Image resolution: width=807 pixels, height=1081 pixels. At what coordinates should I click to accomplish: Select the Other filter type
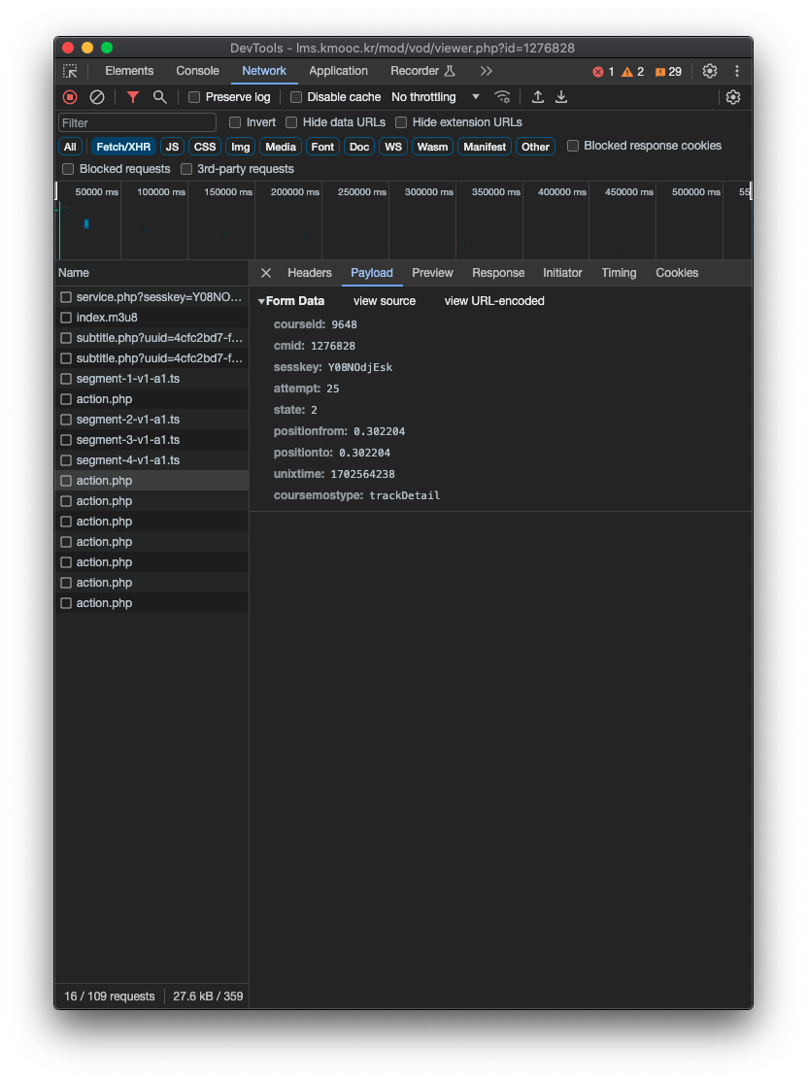(535, 147)
